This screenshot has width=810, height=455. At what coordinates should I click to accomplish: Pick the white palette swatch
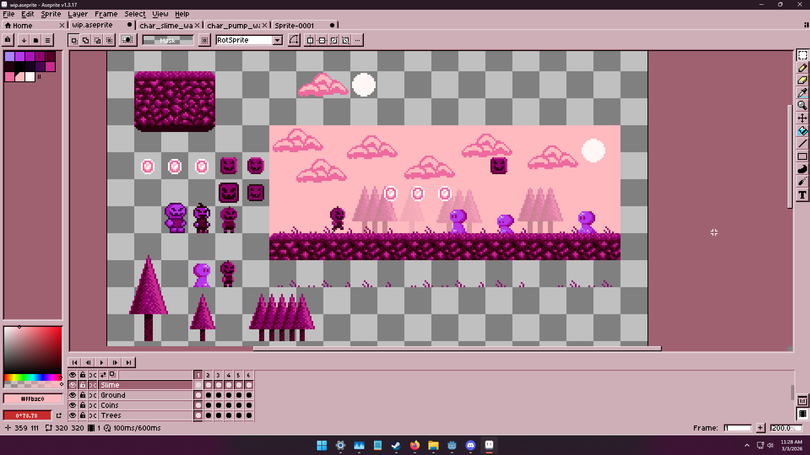pos(30,77)
